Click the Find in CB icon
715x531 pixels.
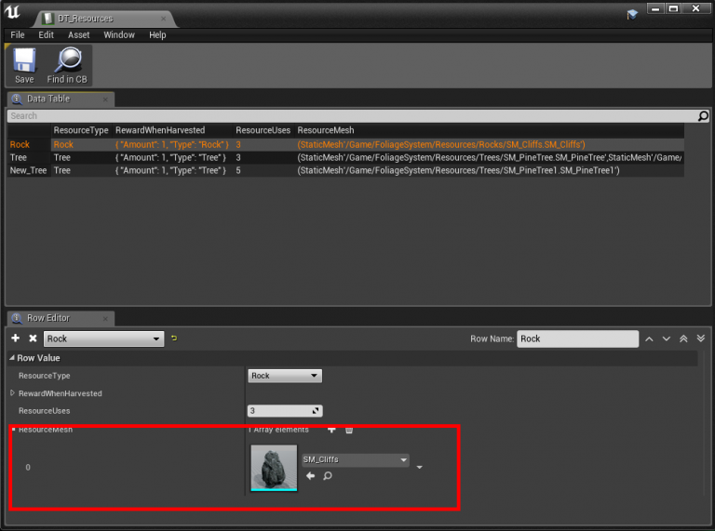(x=67, y=63)
